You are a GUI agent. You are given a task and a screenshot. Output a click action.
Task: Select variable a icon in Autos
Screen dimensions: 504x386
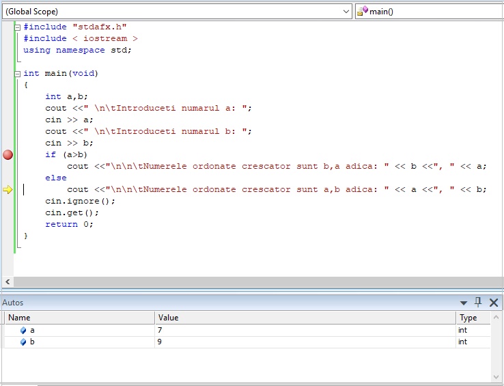[x=23, y=331]
